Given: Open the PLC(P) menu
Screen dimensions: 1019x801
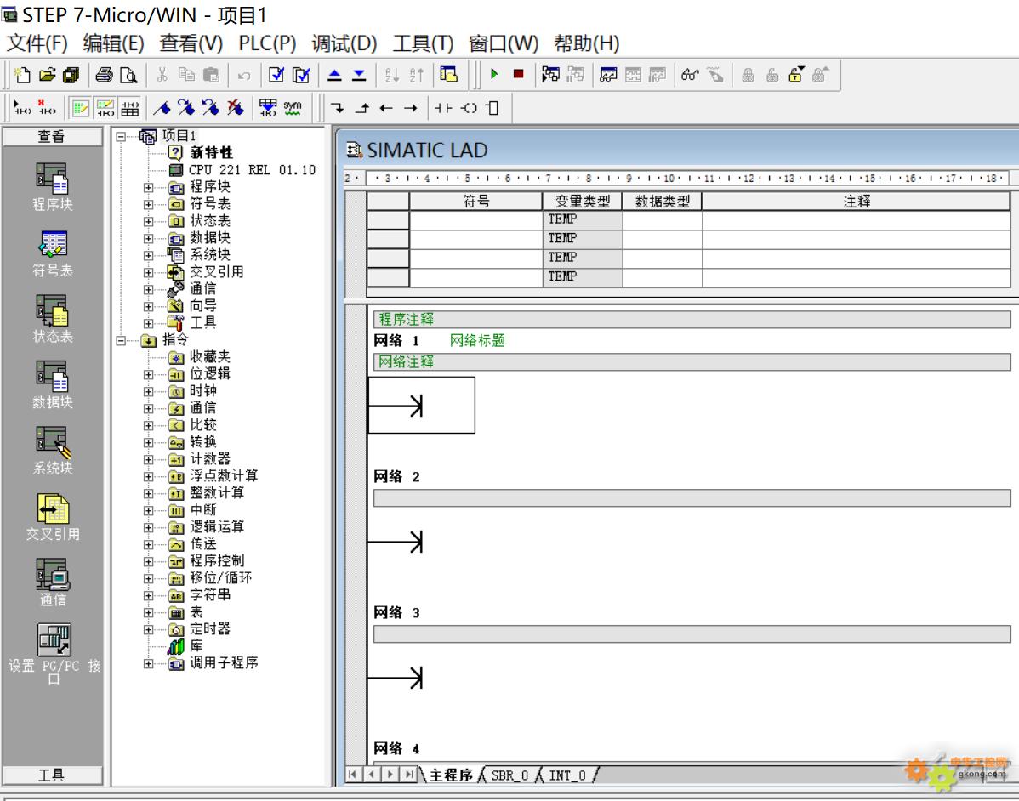Looking at the screenshot, I should [x=267, y=43].
